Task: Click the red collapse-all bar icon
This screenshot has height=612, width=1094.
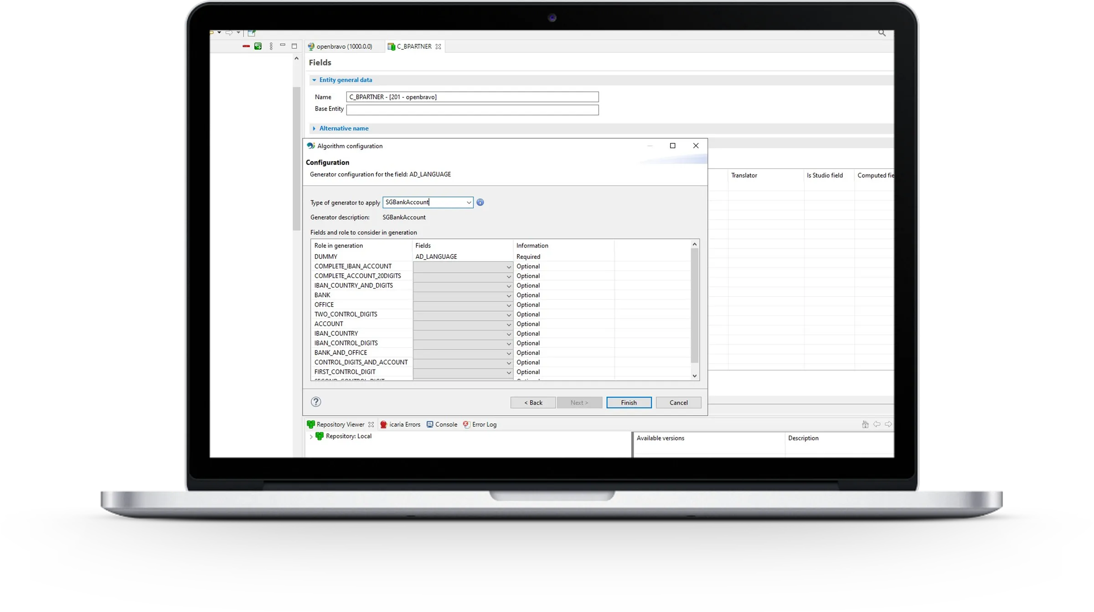Action: tap(246, 46)
